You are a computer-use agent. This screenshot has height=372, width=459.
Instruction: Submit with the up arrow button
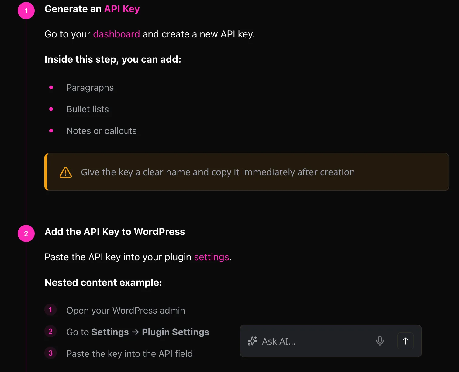point(405,341)
